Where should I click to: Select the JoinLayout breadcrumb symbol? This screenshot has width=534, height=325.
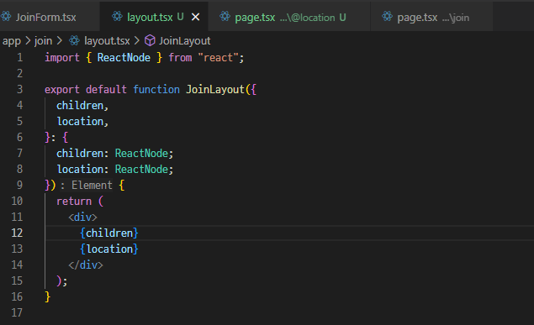coord(184,41)
